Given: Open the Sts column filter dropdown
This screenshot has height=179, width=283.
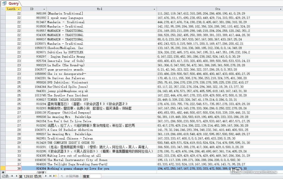Looking at the screenshot, I should click(281, 9).
